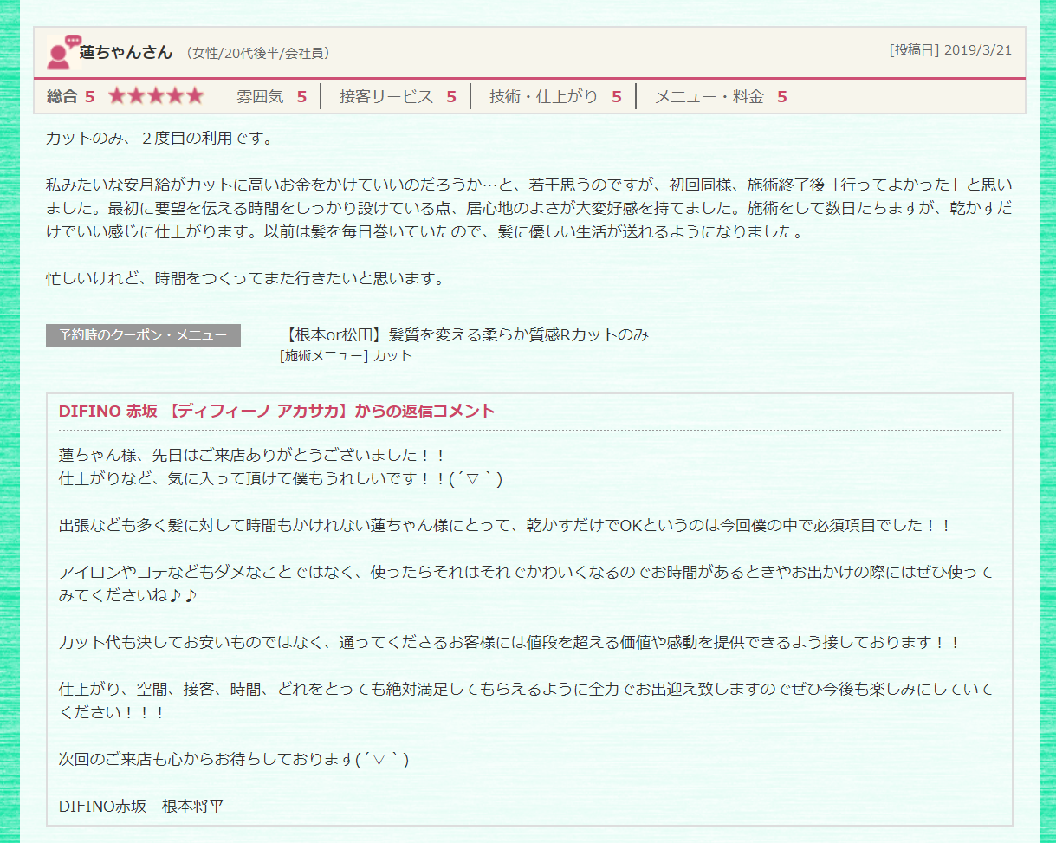Click the third star in the rating
Viewport: 1056px width, 843px height.
tap(155, 96)
